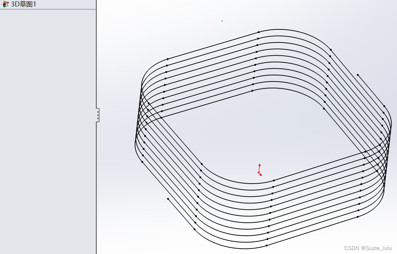Screen dimensions: 397x254
Task: Click the asterisk point at the origin base
Action: [x=259, y=173]
